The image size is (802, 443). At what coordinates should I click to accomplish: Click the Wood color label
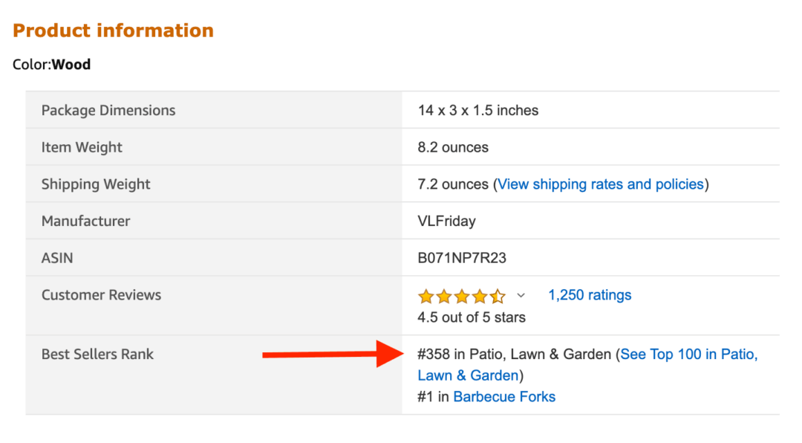(x=71, y=65)
